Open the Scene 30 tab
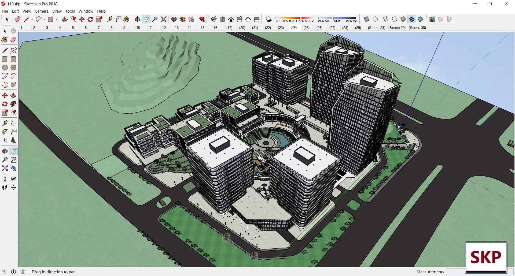The width and height of the screenshot is (515, 276). 417,28
